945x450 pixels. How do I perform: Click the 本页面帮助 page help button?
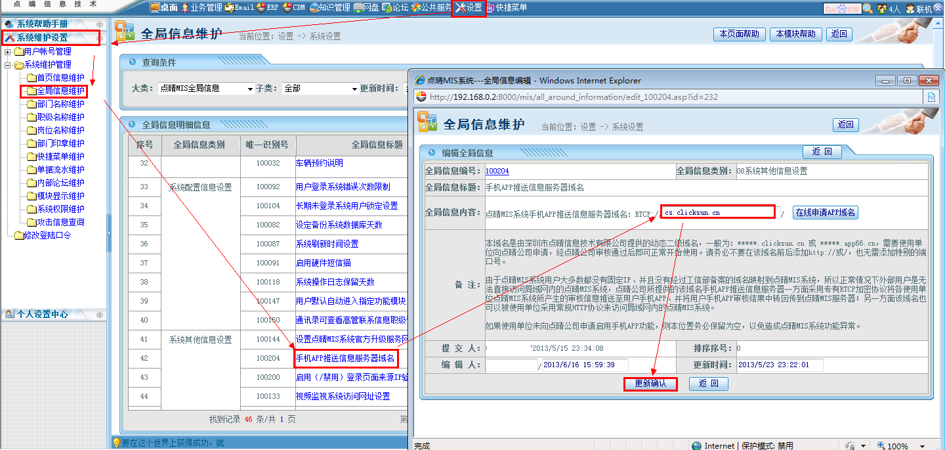pyautogui.click(x=739, y=34)
